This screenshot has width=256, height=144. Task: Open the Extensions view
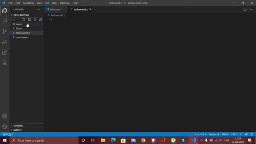click(4, 52)
